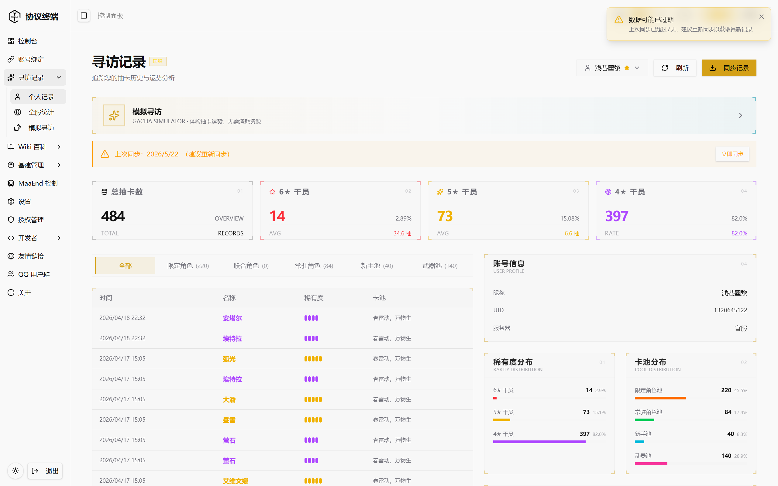Open 关于 info item
This screenshot has height=486, width=778.
coord(35,293)
